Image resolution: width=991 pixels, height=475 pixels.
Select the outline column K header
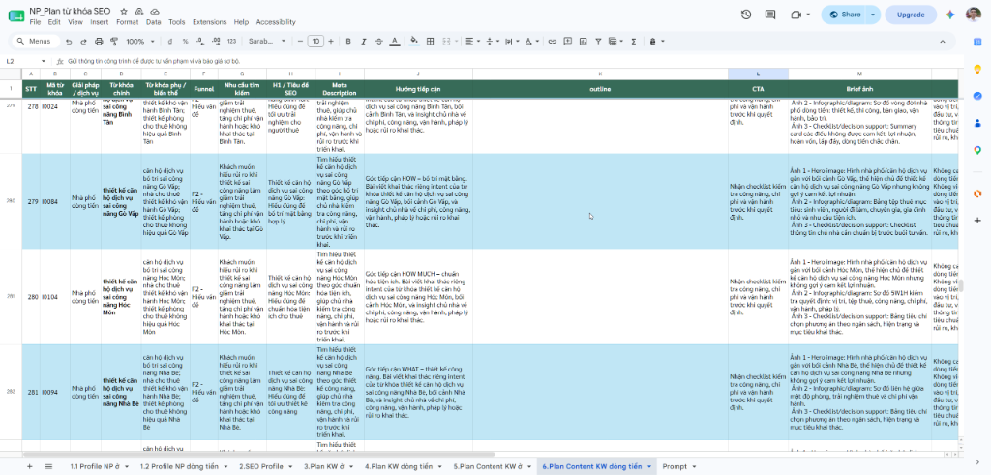[x=600, y=74]
